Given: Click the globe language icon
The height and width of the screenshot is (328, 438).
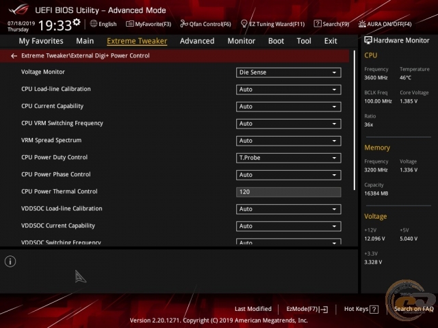Looking at the screenshot, I should click(94, 24).
